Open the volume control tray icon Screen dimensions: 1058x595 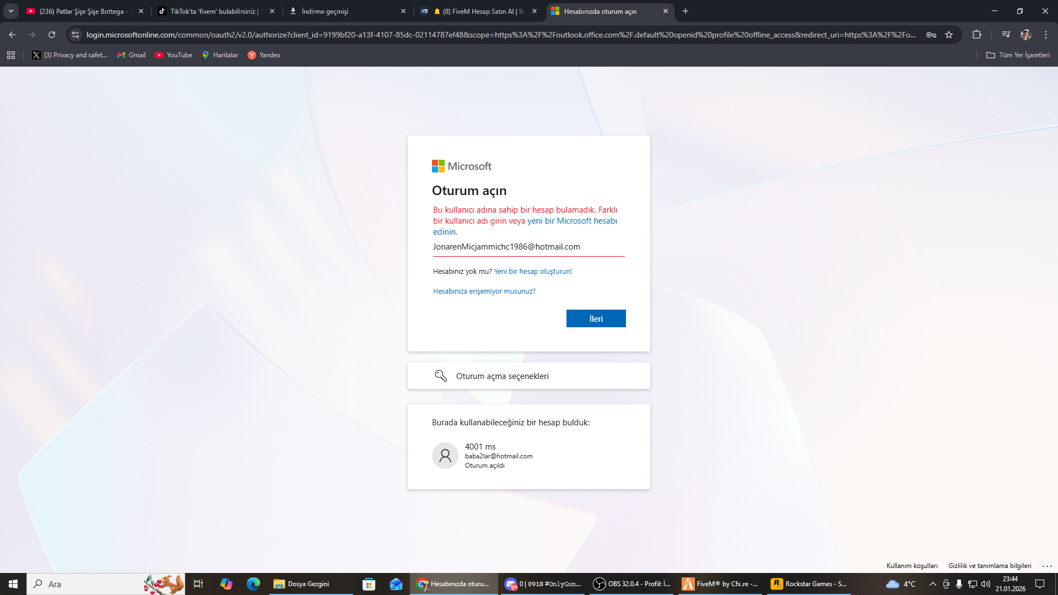(x=986, y=584)
